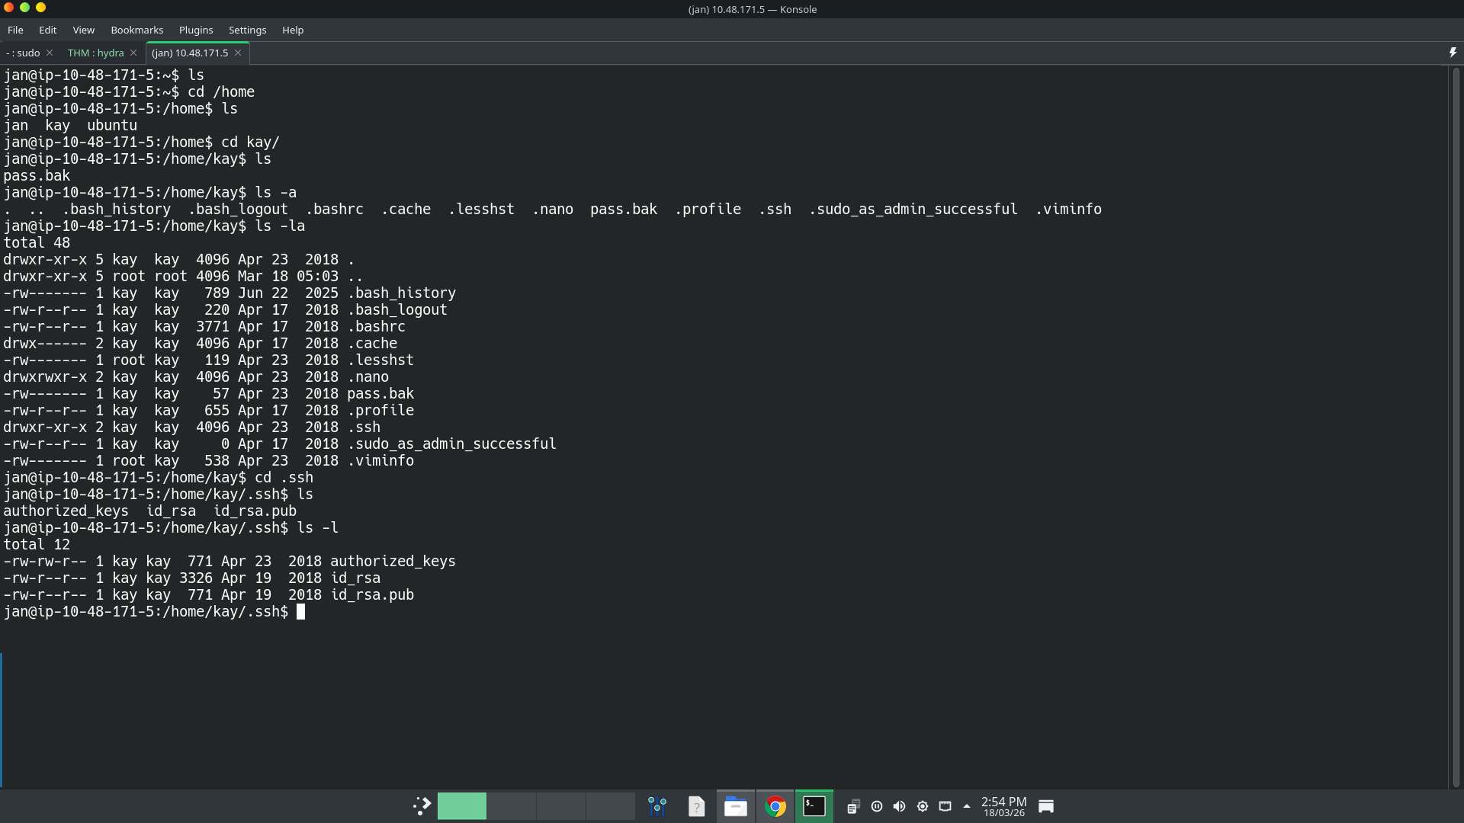
Task: Click the show desktop icon at taskbar end
Action: coord(1045,805)
